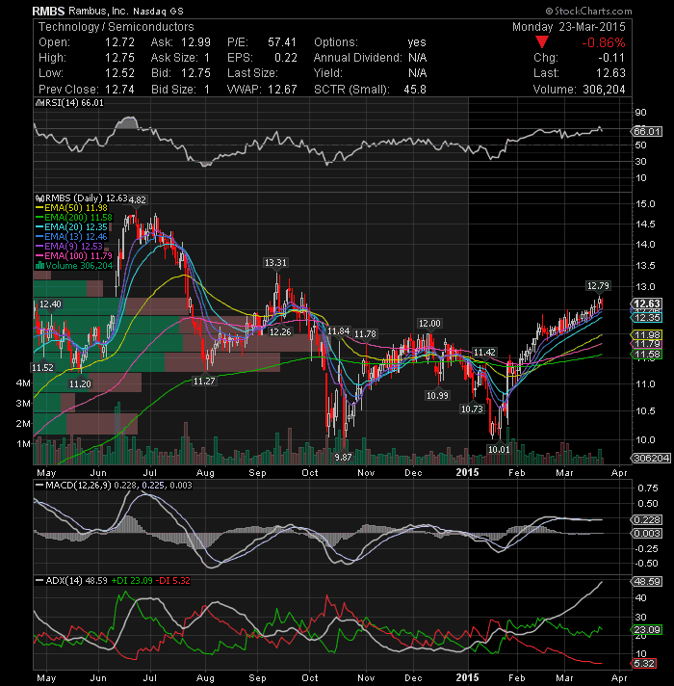
Task: Click the EMA(20) 12.35 legend entry
Action: click(71, 227)
